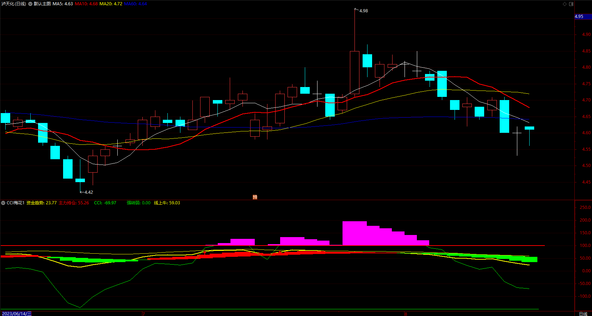Click the yellow MA20: 4.72 label
592x316 pixels.
[x=111, y=4]
